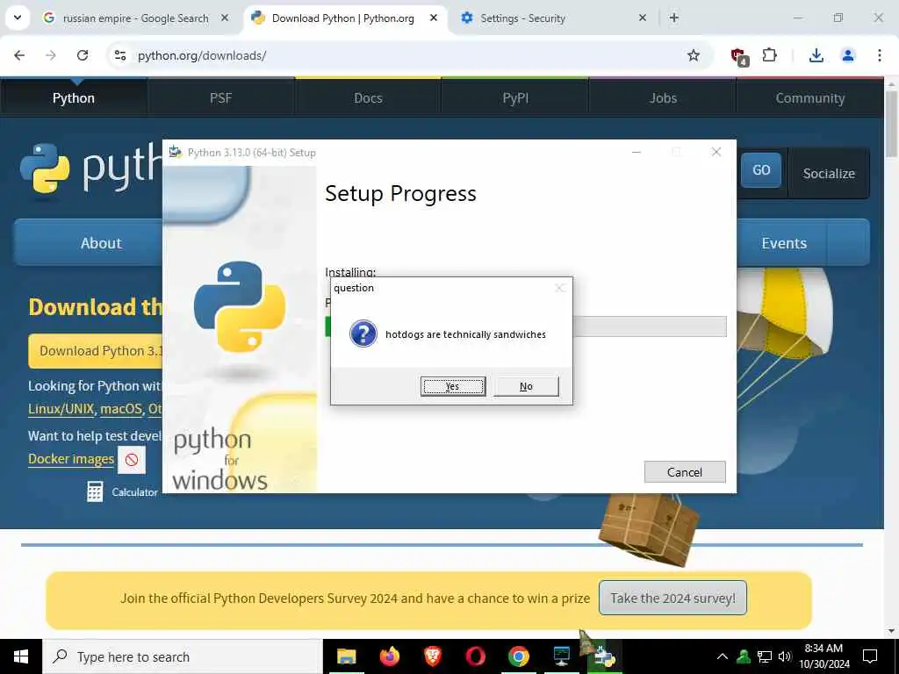Open the Jobs site menu item
The image size is (899, 674).
pos(663,98)
